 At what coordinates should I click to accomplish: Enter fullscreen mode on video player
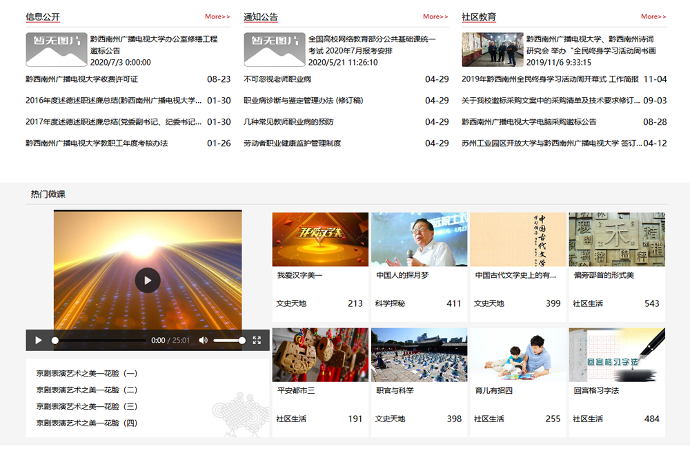pos(257,340)
